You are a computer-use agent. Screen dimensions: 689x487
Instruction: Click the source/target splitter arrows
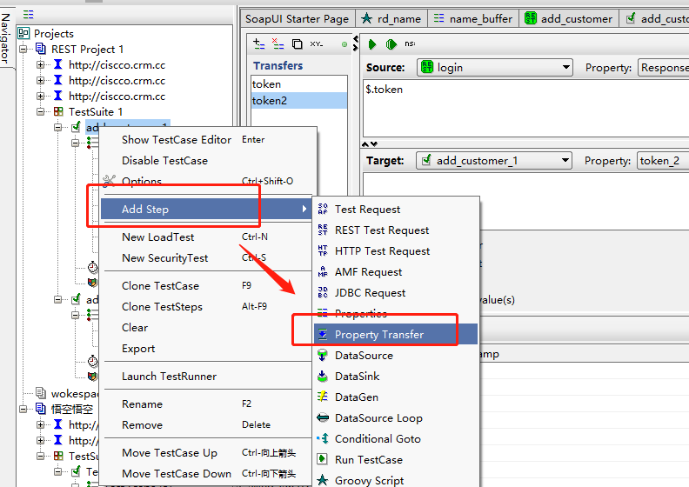click(369, 144)
